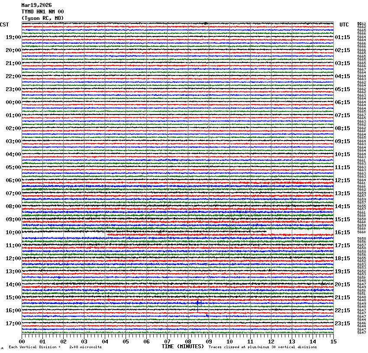This screenshot has height=353, width=368.
Task: Select the 01:15 UTC time label
Action: [x=342, y=37]
